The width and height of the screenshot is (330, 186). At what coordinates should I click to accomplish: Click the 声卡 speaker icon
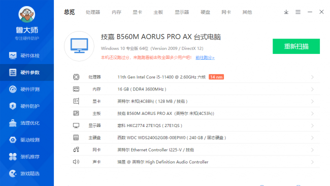(x=76, y=162)
